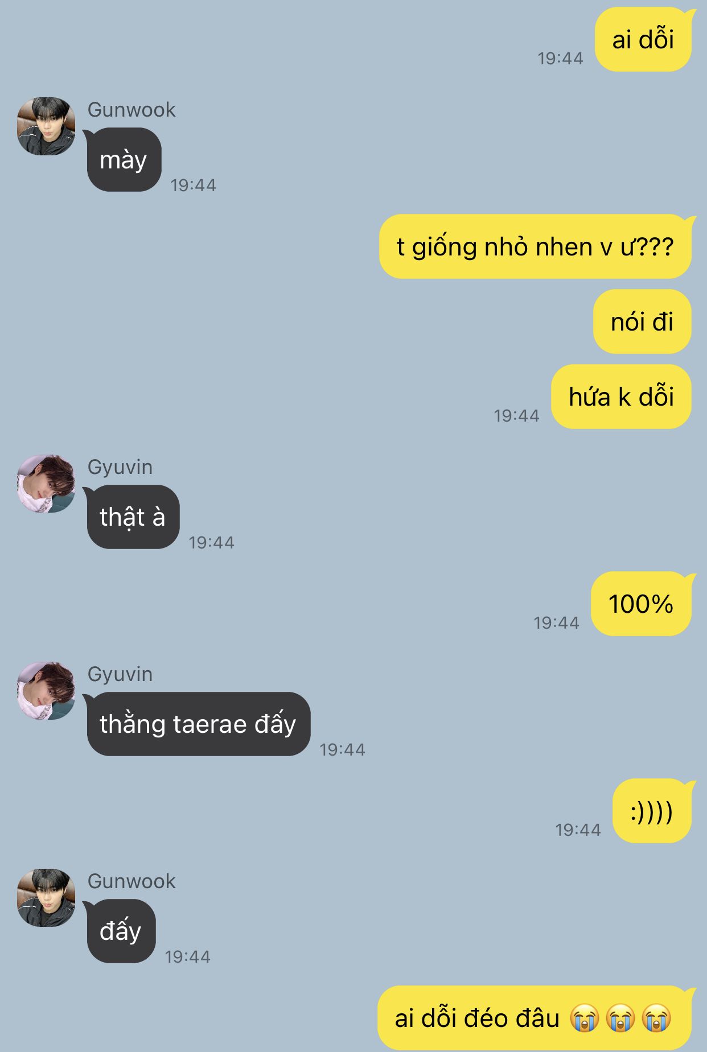The height and width of the screenshot is (1052, 707).
Task: Tap the "thật à" message bubble
Action: click(x=132, y=517)
